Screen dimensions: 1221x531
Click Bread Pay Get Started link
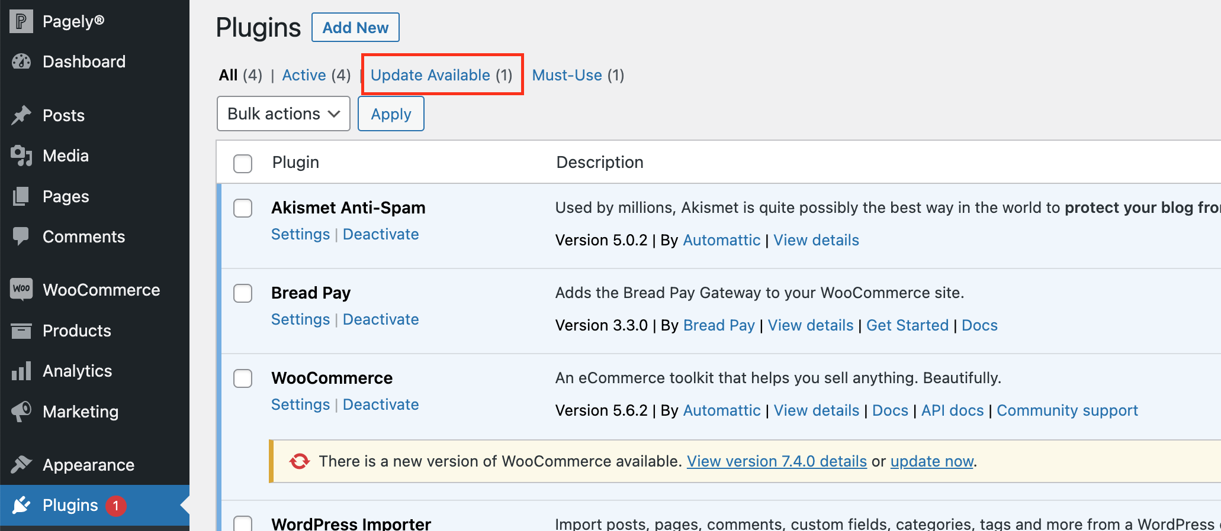pyautogui.click(x=907, y=325)
